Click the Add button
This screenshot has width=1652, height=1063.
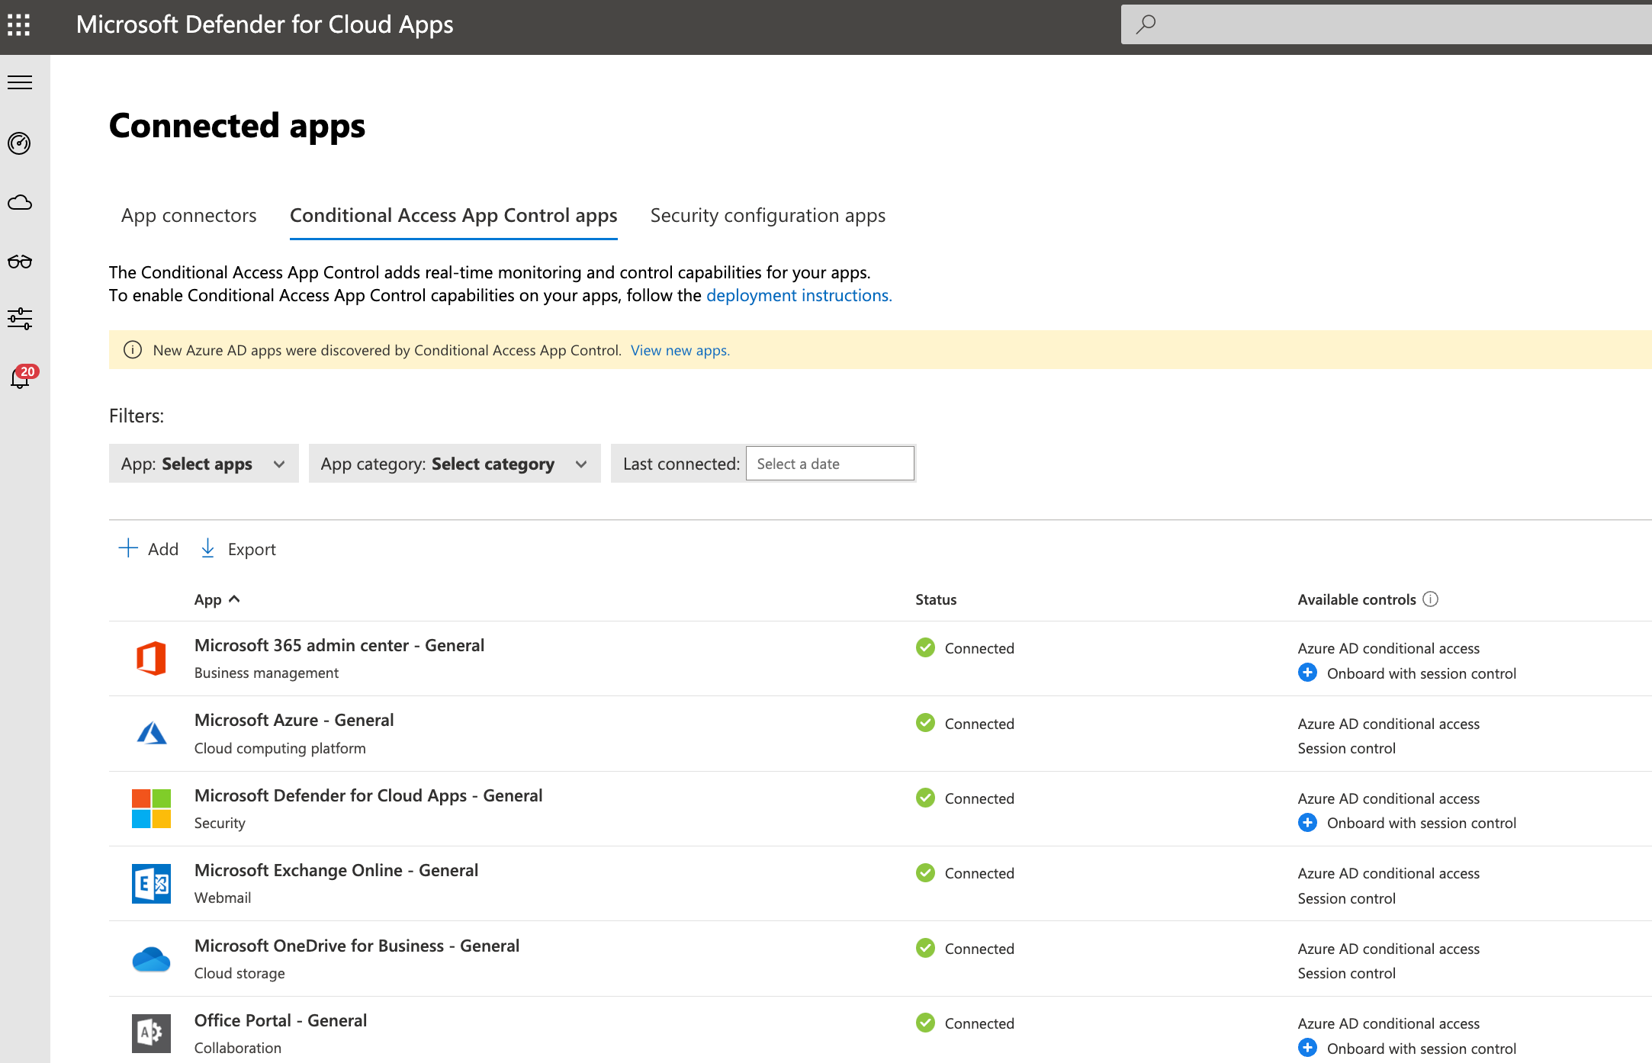[149, 549]
